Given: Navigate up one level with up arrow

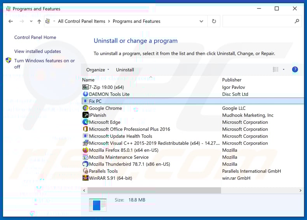Looking at the screenshot, I should (39, 21).
